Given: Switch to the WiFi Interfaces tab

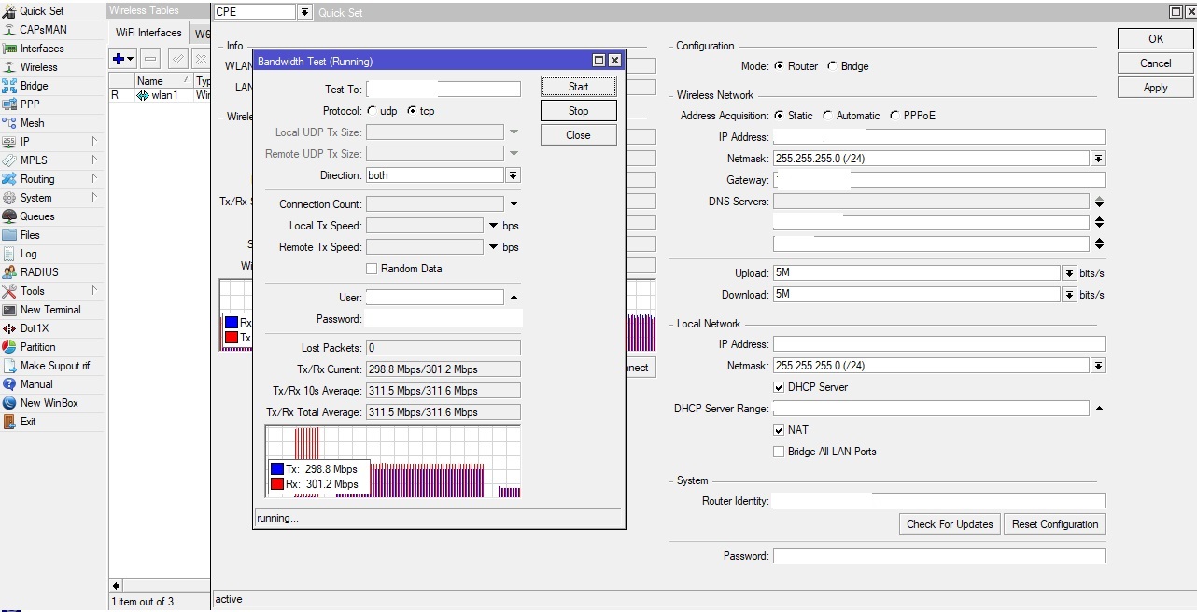Looking at the screenshot, I should click(x=147, y=31).
